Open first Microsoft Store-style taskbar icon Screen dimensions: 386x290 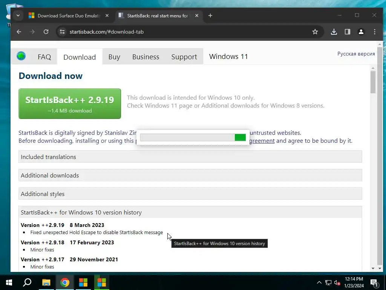pos(83,282)
